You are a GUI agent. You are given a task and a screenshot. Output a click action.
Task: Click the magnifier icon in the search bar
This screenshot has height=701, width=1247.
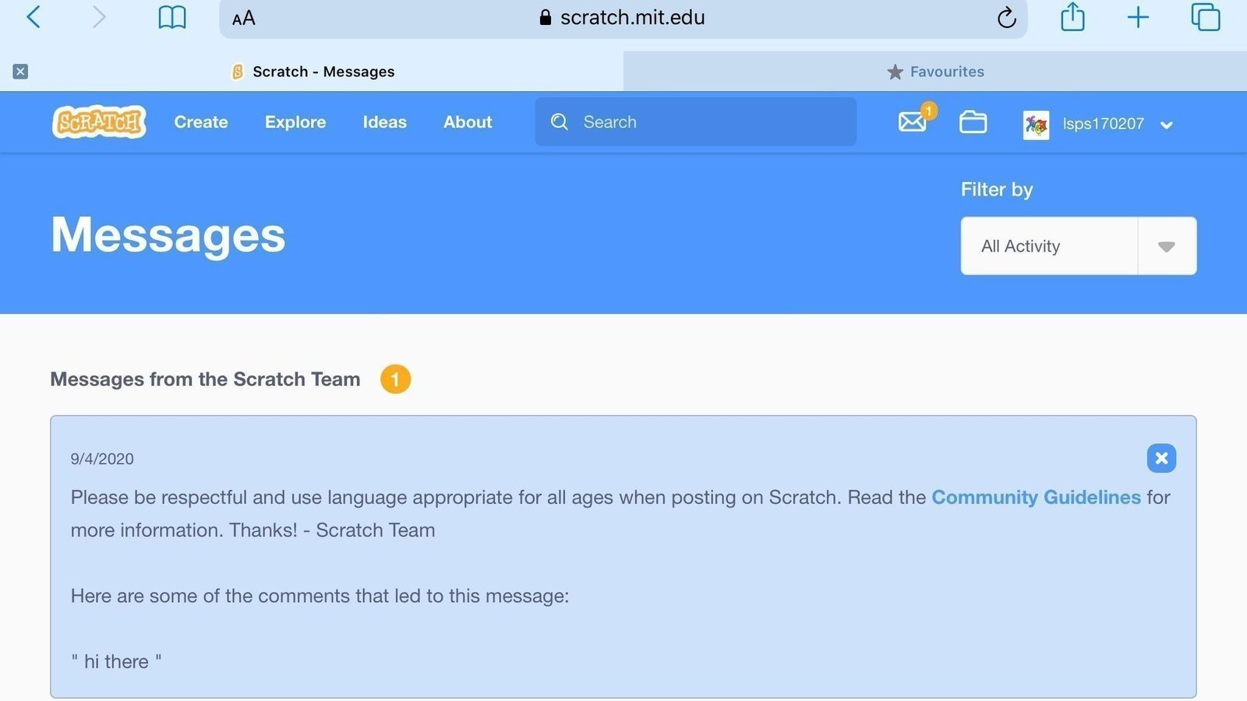(x=560, y=122)
